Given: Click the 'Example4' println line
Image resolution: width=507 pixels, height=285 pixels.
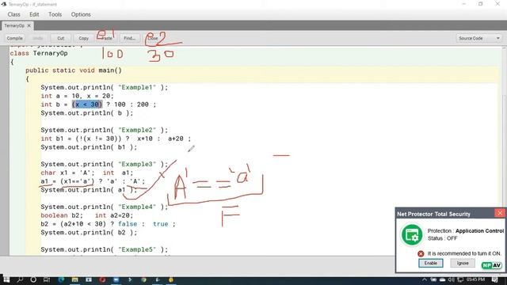Looking at the screenshot, I should point(105,207).
